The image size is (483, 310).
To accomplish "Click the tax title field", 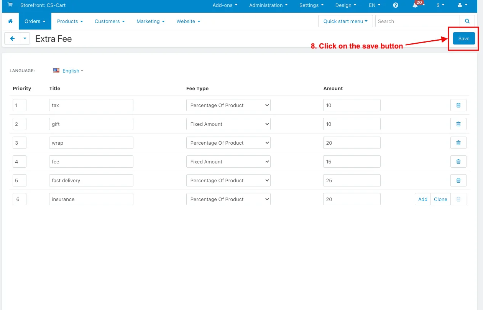I will (91, 105).
